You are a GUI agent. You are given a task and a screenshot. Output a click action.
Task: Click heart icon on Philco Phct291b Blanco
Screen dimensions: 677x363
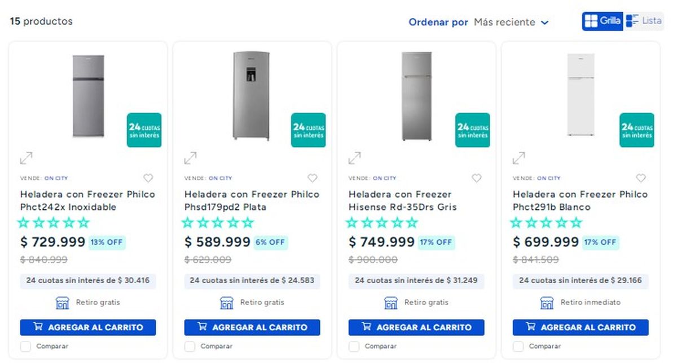(x=640, y=178)
